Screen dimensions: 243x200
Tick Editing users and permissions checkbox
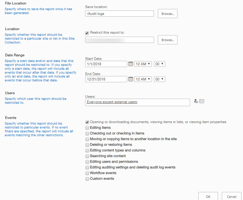pyautogui.click(x=87, y=162)
